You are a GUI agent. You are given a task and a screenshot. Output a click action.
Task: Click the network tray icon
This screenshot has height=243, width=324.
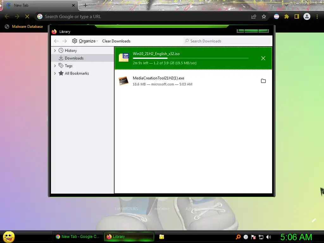tap(261, 237)
